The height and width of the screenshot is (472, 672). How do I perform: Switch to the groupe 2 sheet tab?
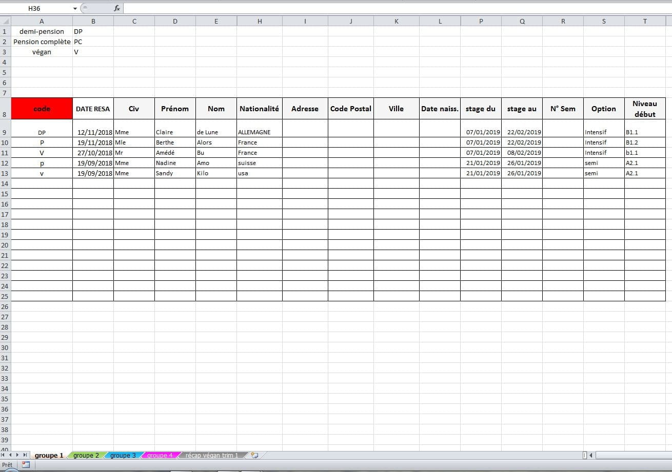86,455
